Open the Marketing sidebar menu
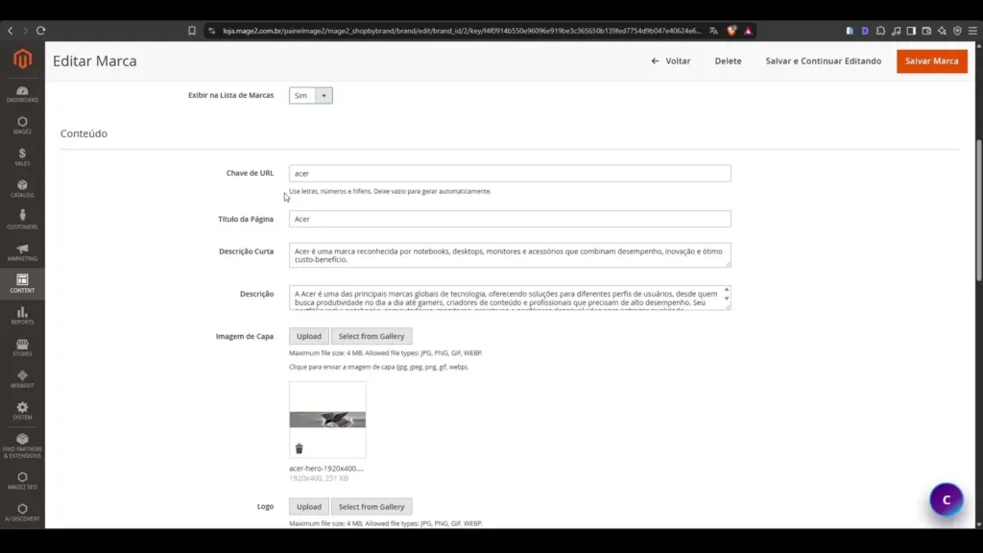The image size is (983, 553). click(x=23, y=252)
